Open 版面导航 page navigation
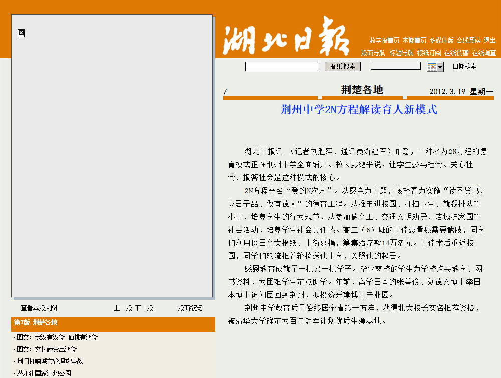Image resolution: width=501 pixels, height=378 pixels. pos(373,53)
